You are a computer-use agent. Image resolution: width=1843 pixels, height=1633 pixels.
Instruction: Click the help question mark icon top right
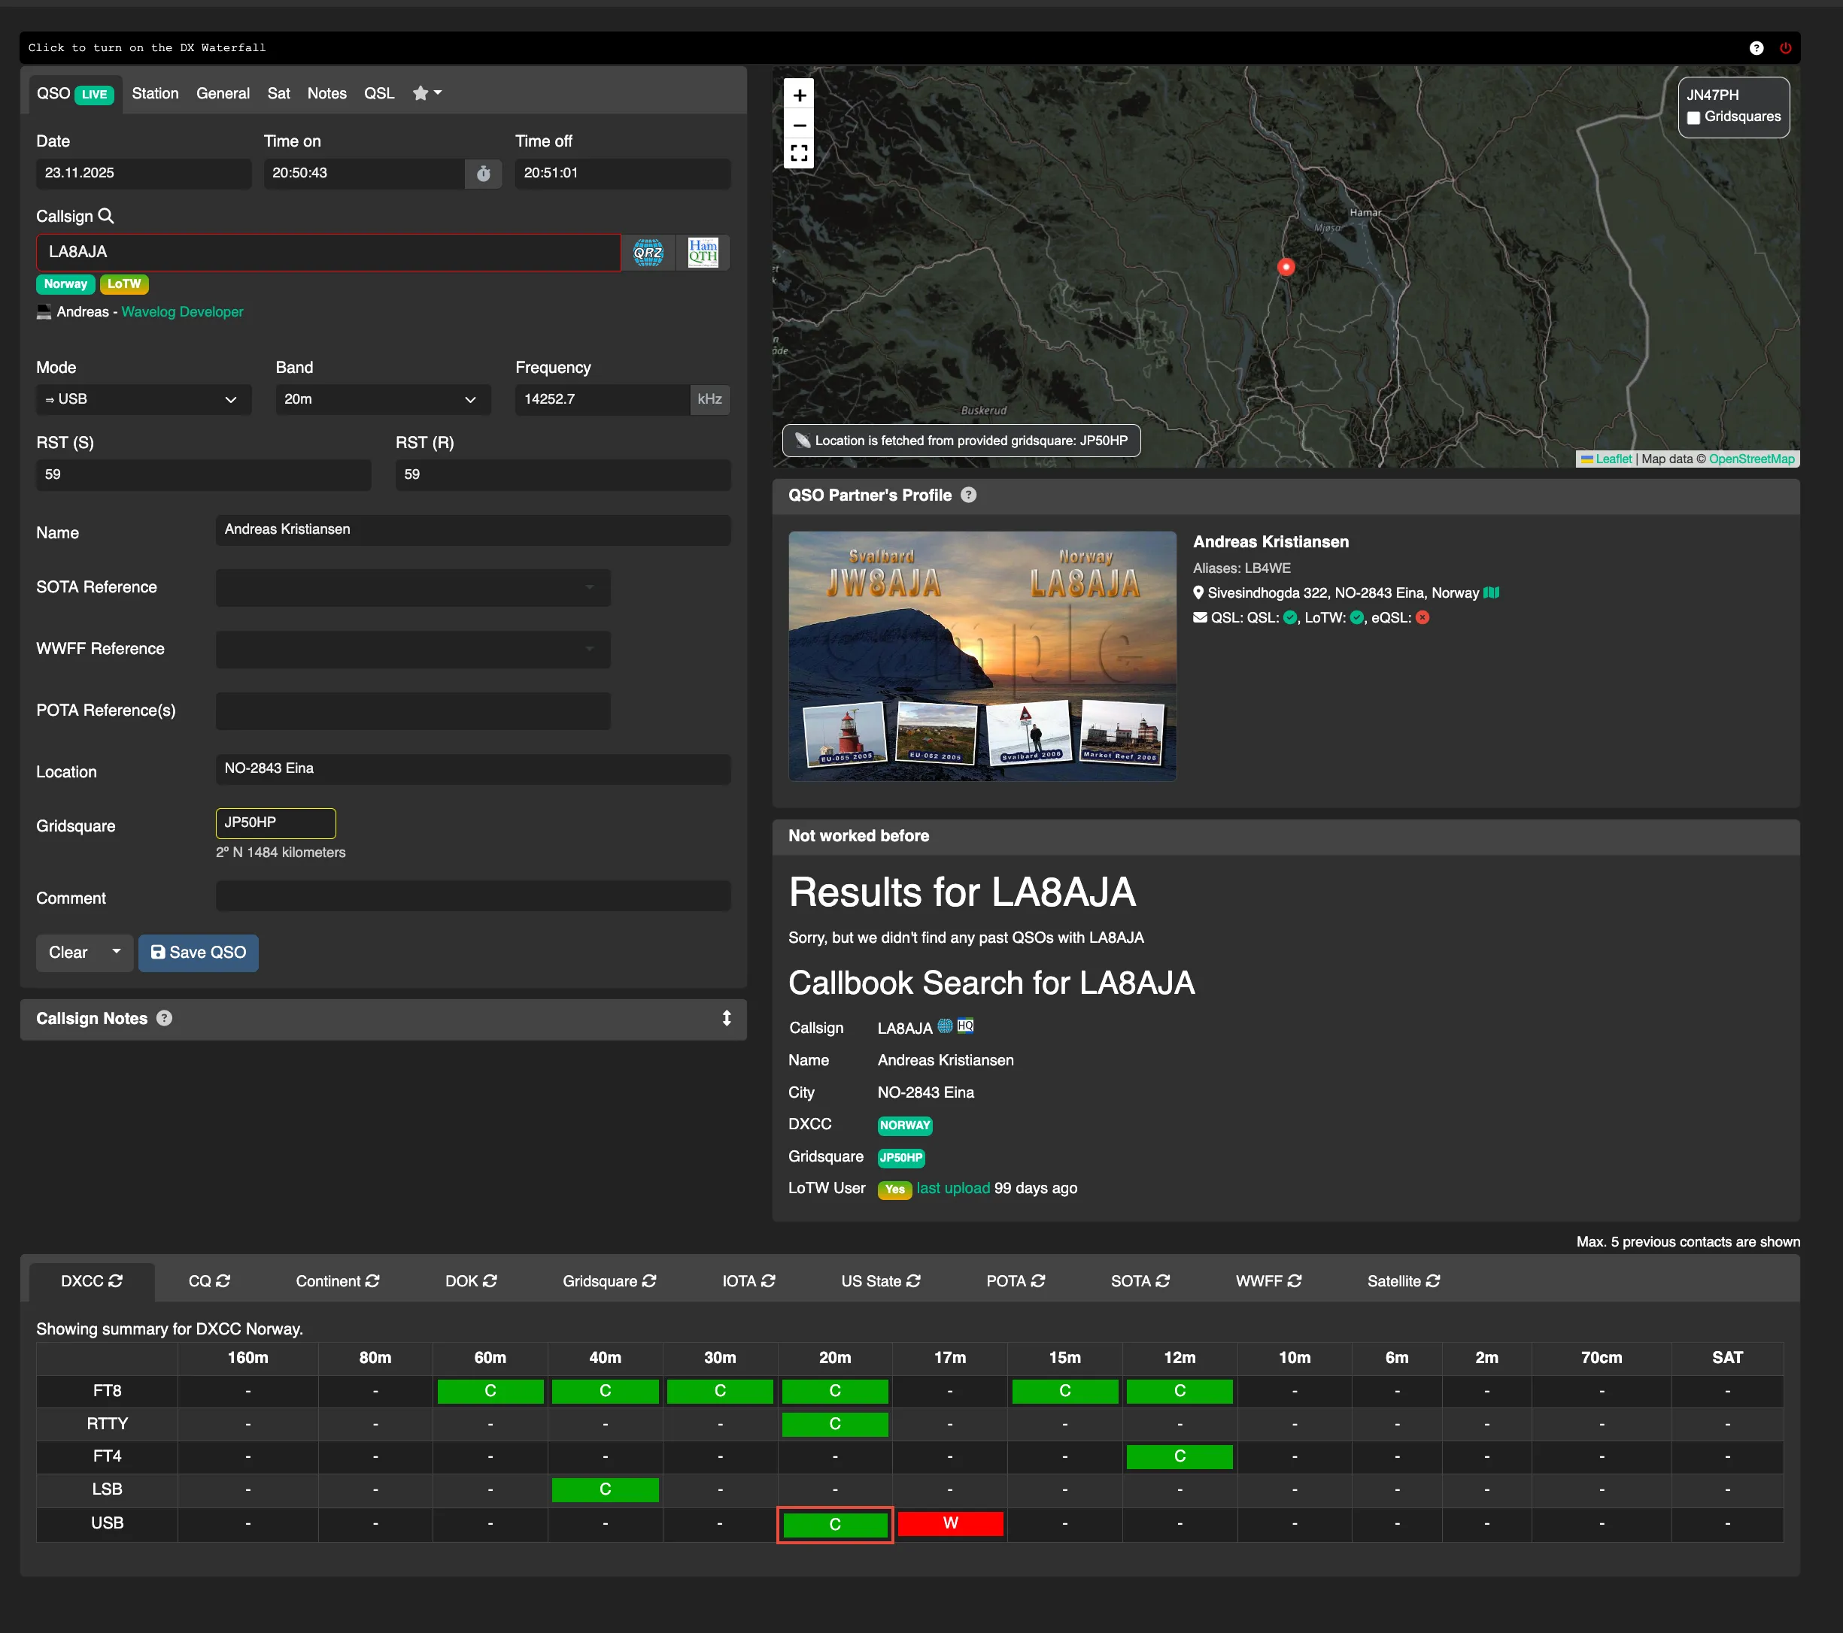click(x=1756, y=48)
